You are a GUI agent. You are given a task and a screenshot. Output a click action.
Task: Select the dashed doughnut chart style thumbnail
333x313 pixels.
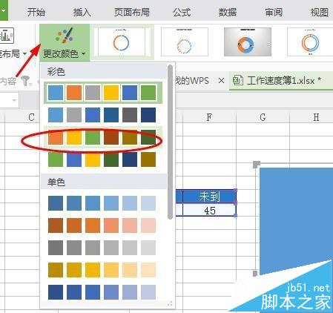184,42
